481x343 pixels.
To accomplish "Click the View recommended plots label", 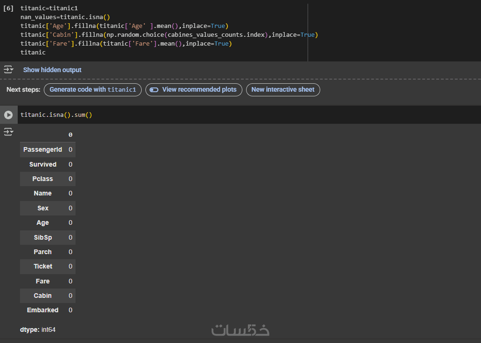I will (199, 90).
